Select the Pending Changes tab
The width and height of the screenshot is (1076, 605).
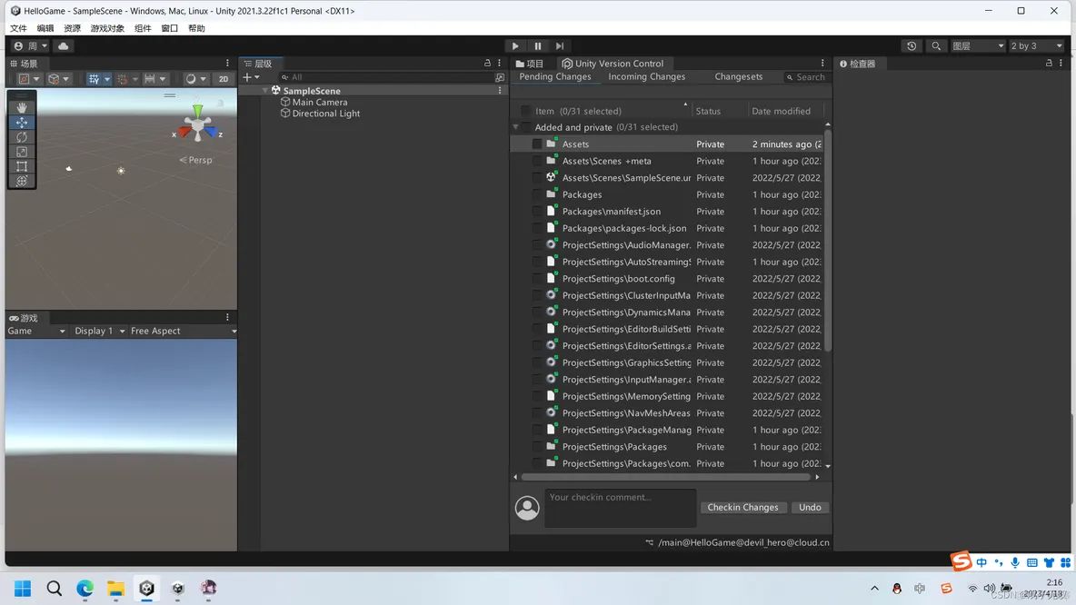554,77
